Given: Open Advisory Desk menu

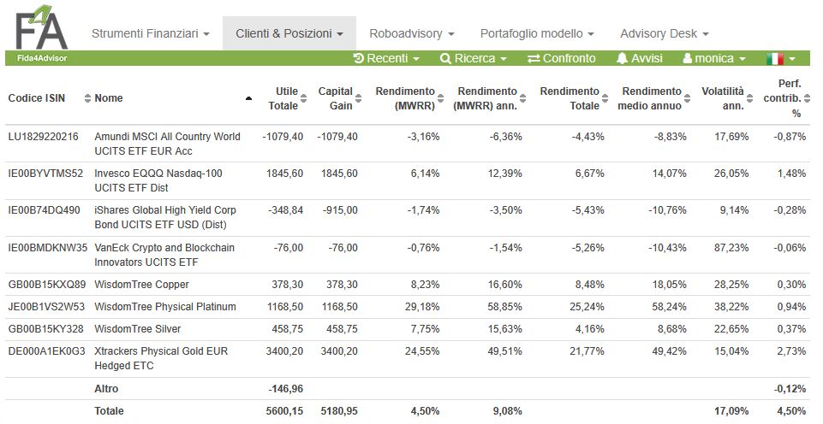Looking at the screenshot, I should pyautogui.click(x=664, y=33).
